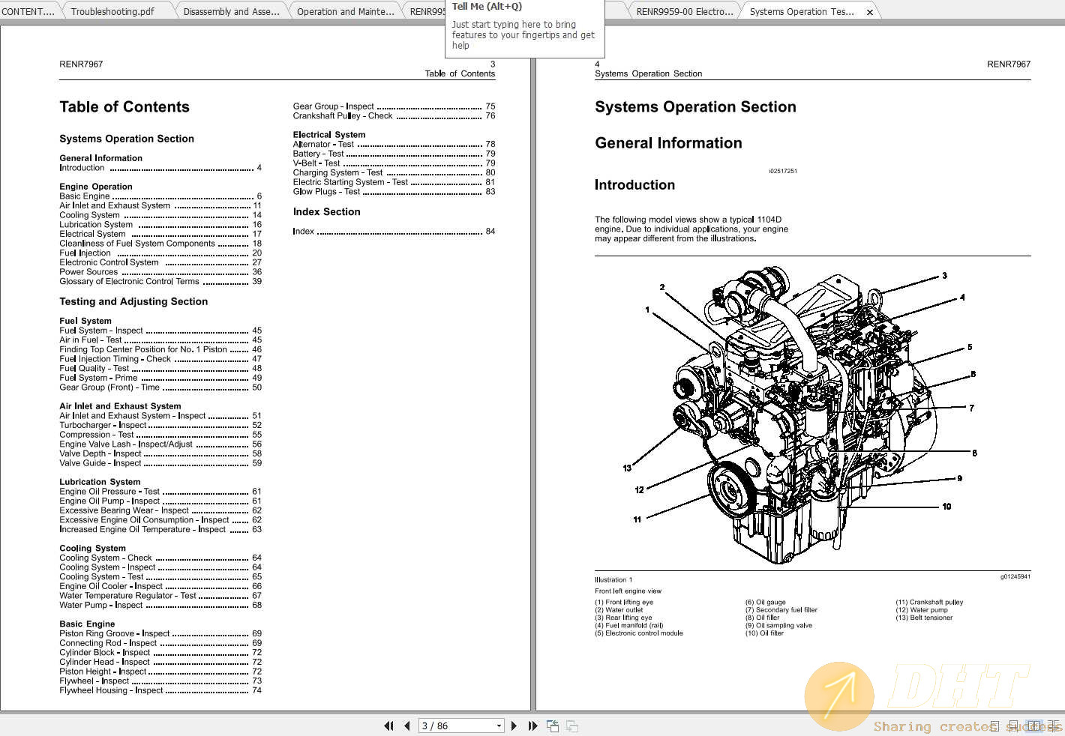
Task: Go to the first page
Action: 388,726
